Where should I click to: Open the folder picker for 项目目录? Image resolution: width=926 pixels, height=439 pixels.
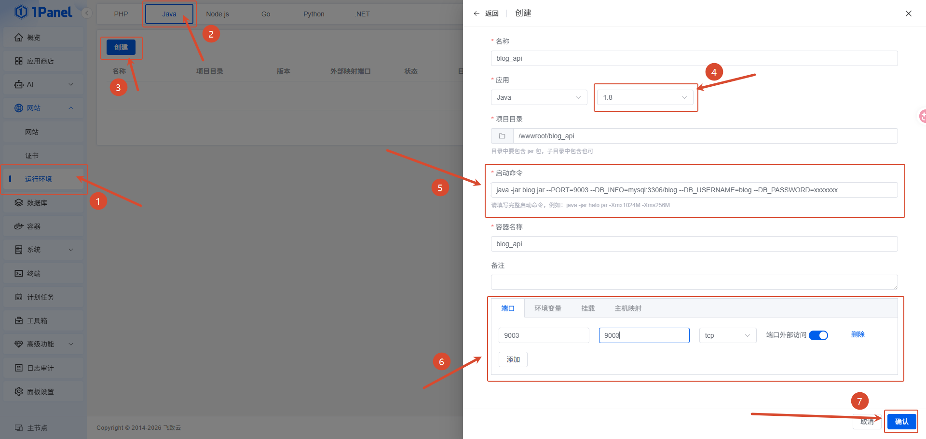[x=502, y=136]
